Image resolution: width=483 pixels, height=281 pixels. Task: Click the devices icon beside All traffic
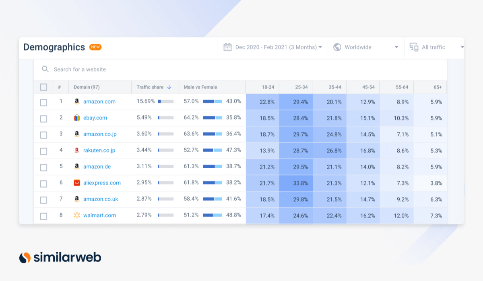click(x=414, y=47)
